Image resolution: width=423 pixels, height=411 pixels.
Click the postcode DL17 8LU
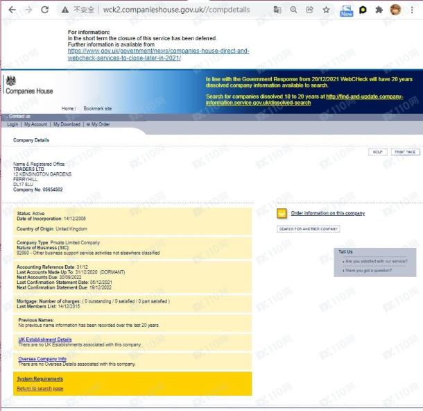click(23, 185)
